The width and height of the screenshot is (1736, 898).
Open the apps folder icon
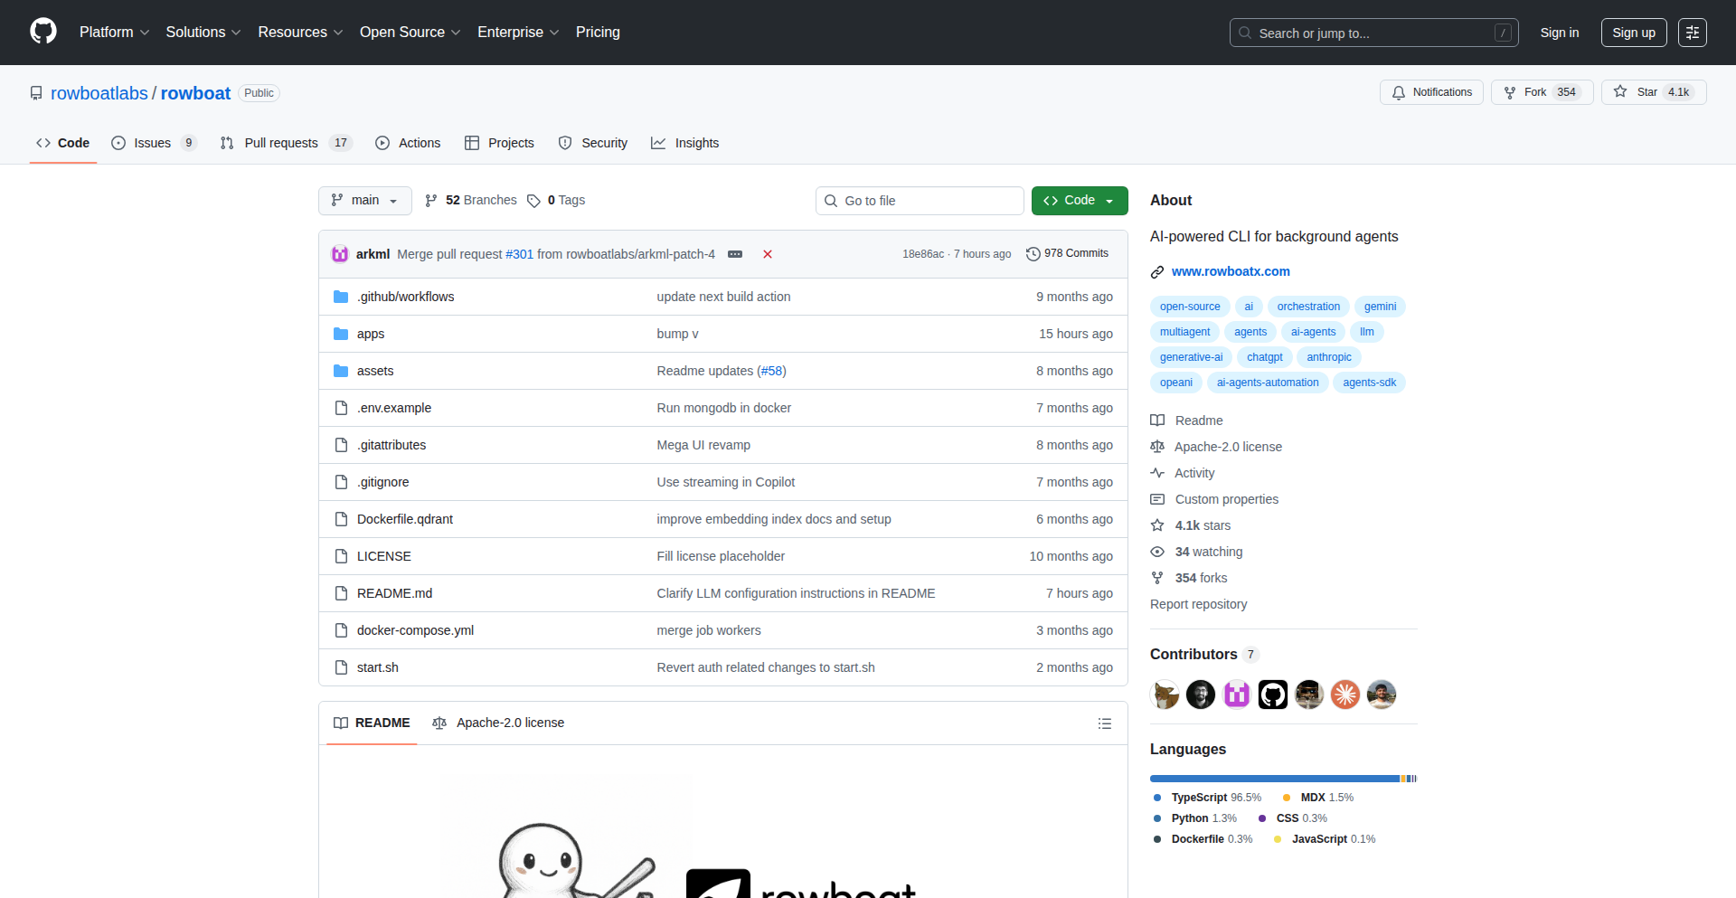click(x=341, y=334)
